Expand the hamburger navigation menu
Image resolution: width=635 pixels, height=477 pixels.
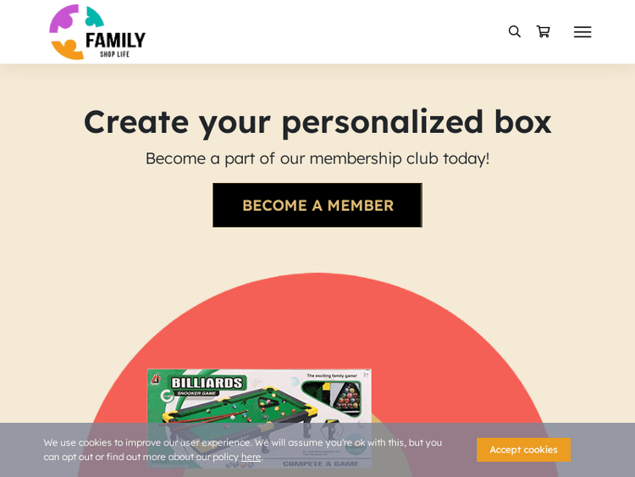(x=583, y=31)
